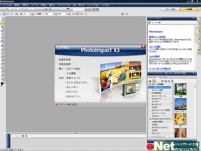
Task: Select the highlighted selection tool in the toolbox
Action: click(x=2, y=23)
